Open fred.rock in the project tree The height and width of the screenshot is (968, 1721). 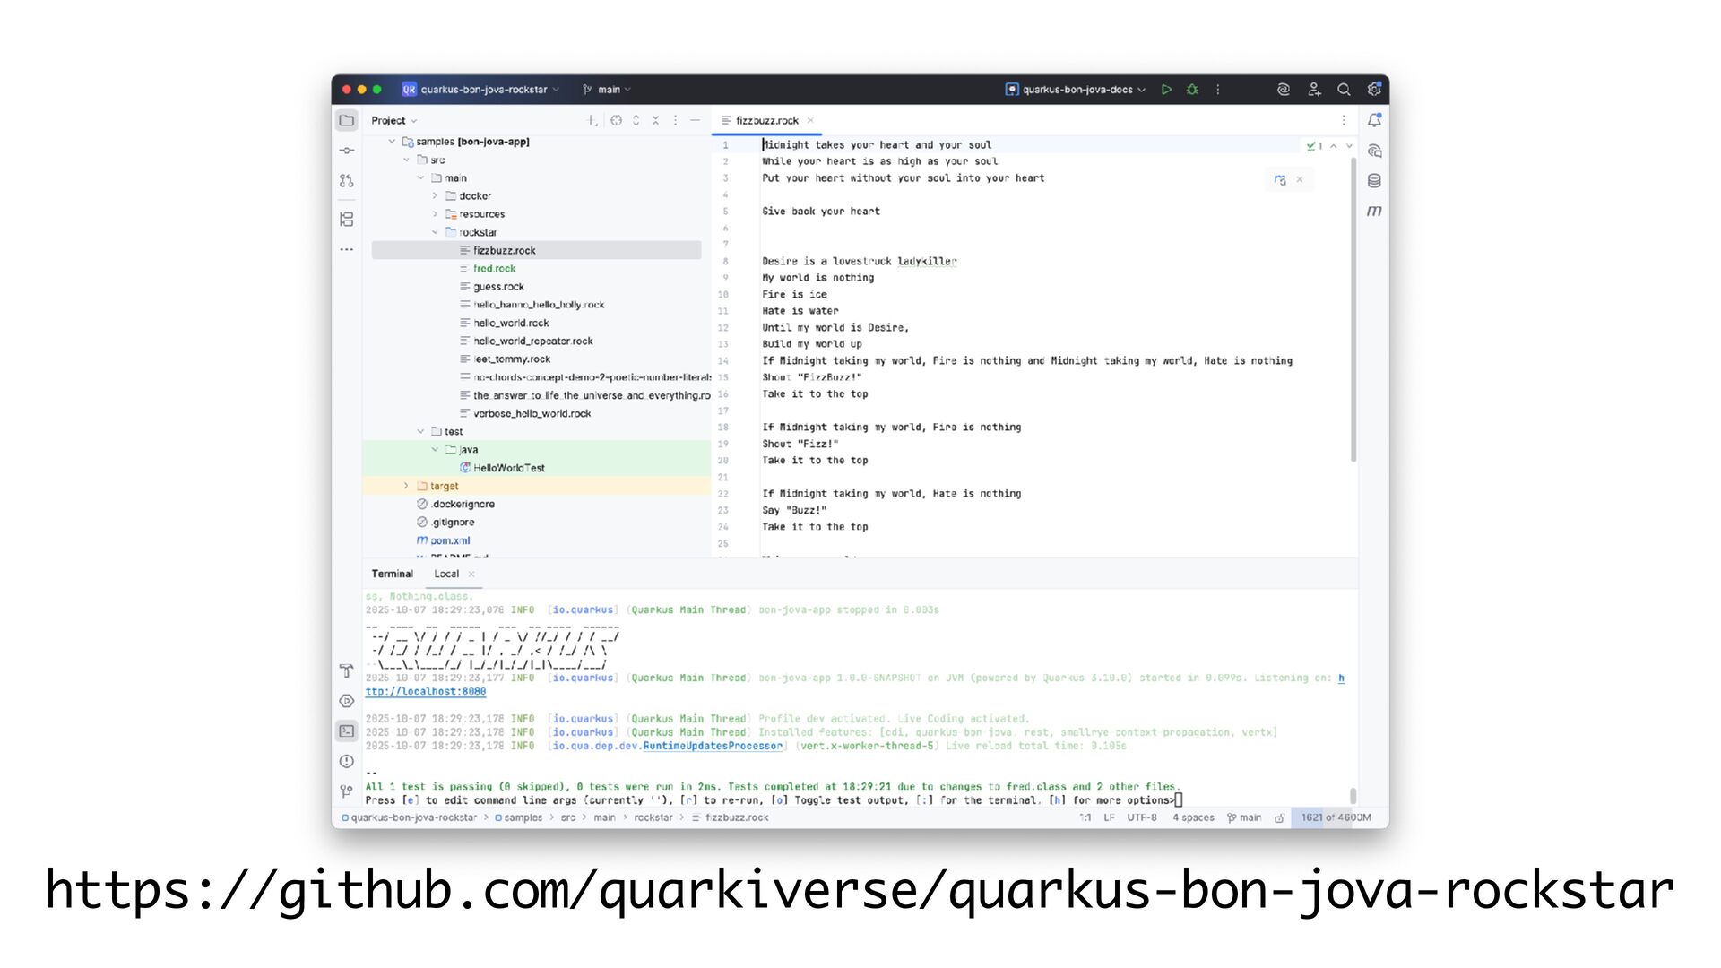pyautogui.click(x=494, y=269)
